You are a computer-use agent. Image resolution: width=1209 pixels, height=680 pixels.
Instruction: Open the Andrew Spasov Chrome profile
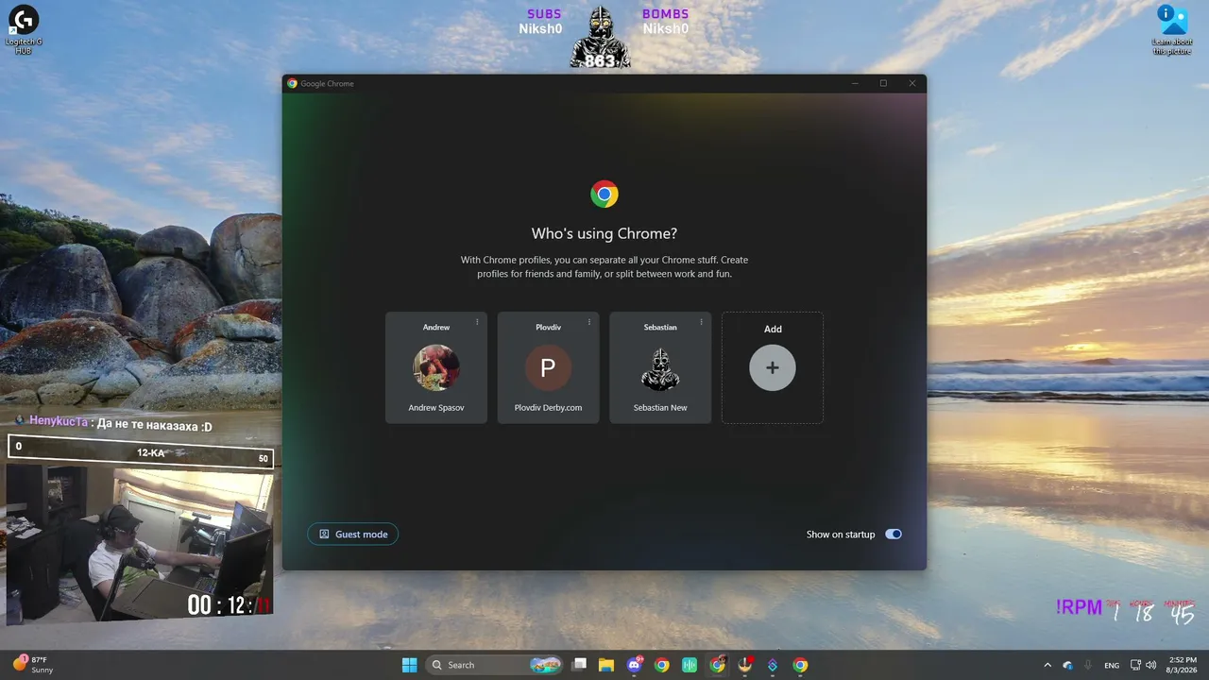(436, 367)
